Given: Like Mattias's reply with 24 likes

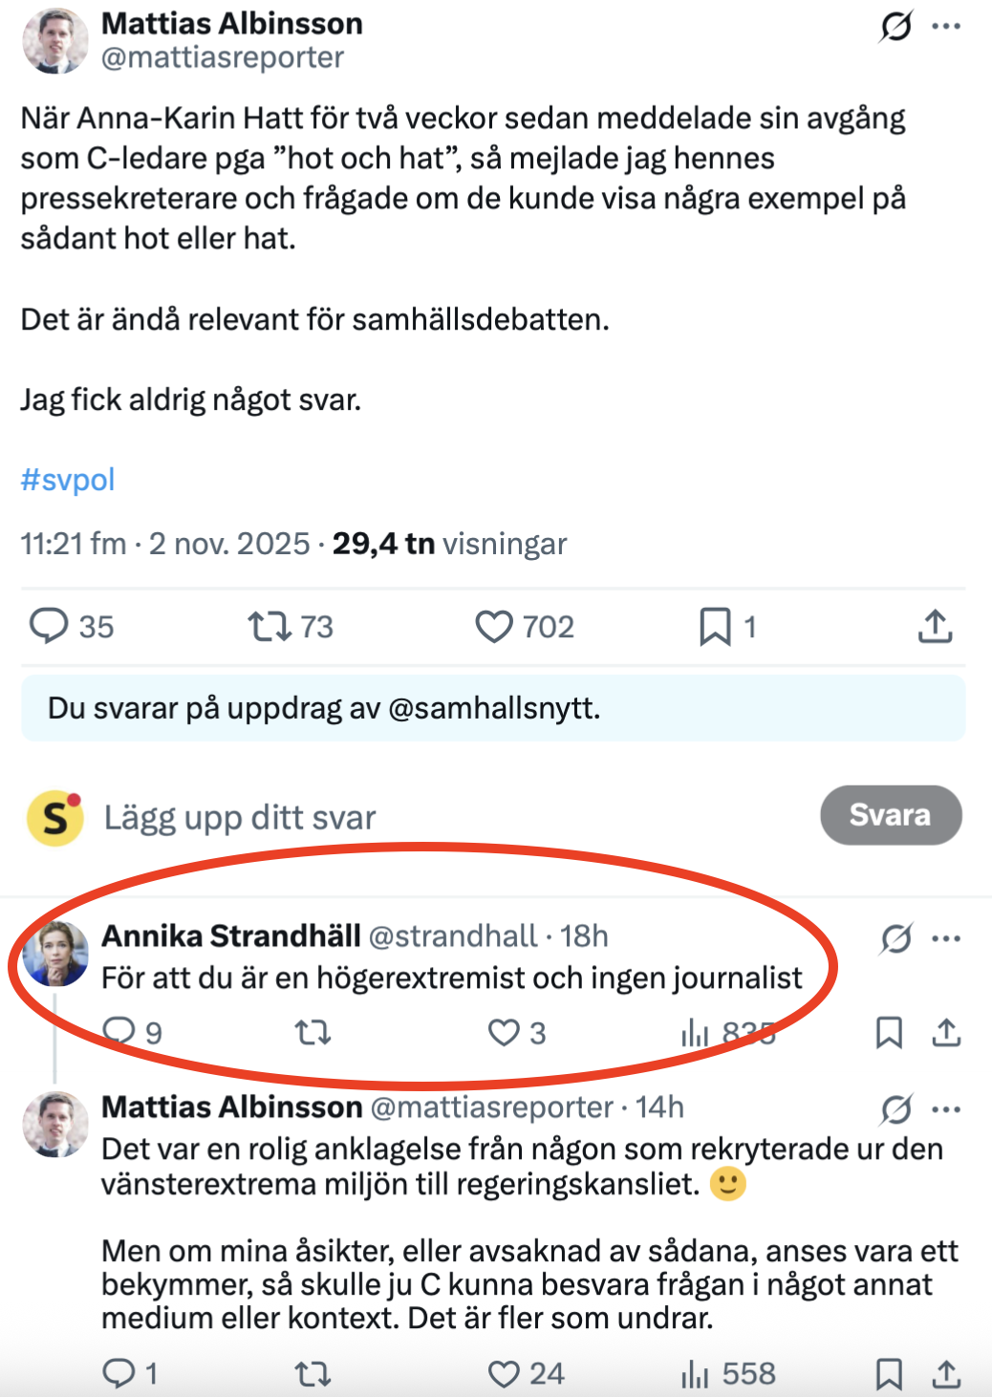Looking at the screenshot, I should 504,1374.
